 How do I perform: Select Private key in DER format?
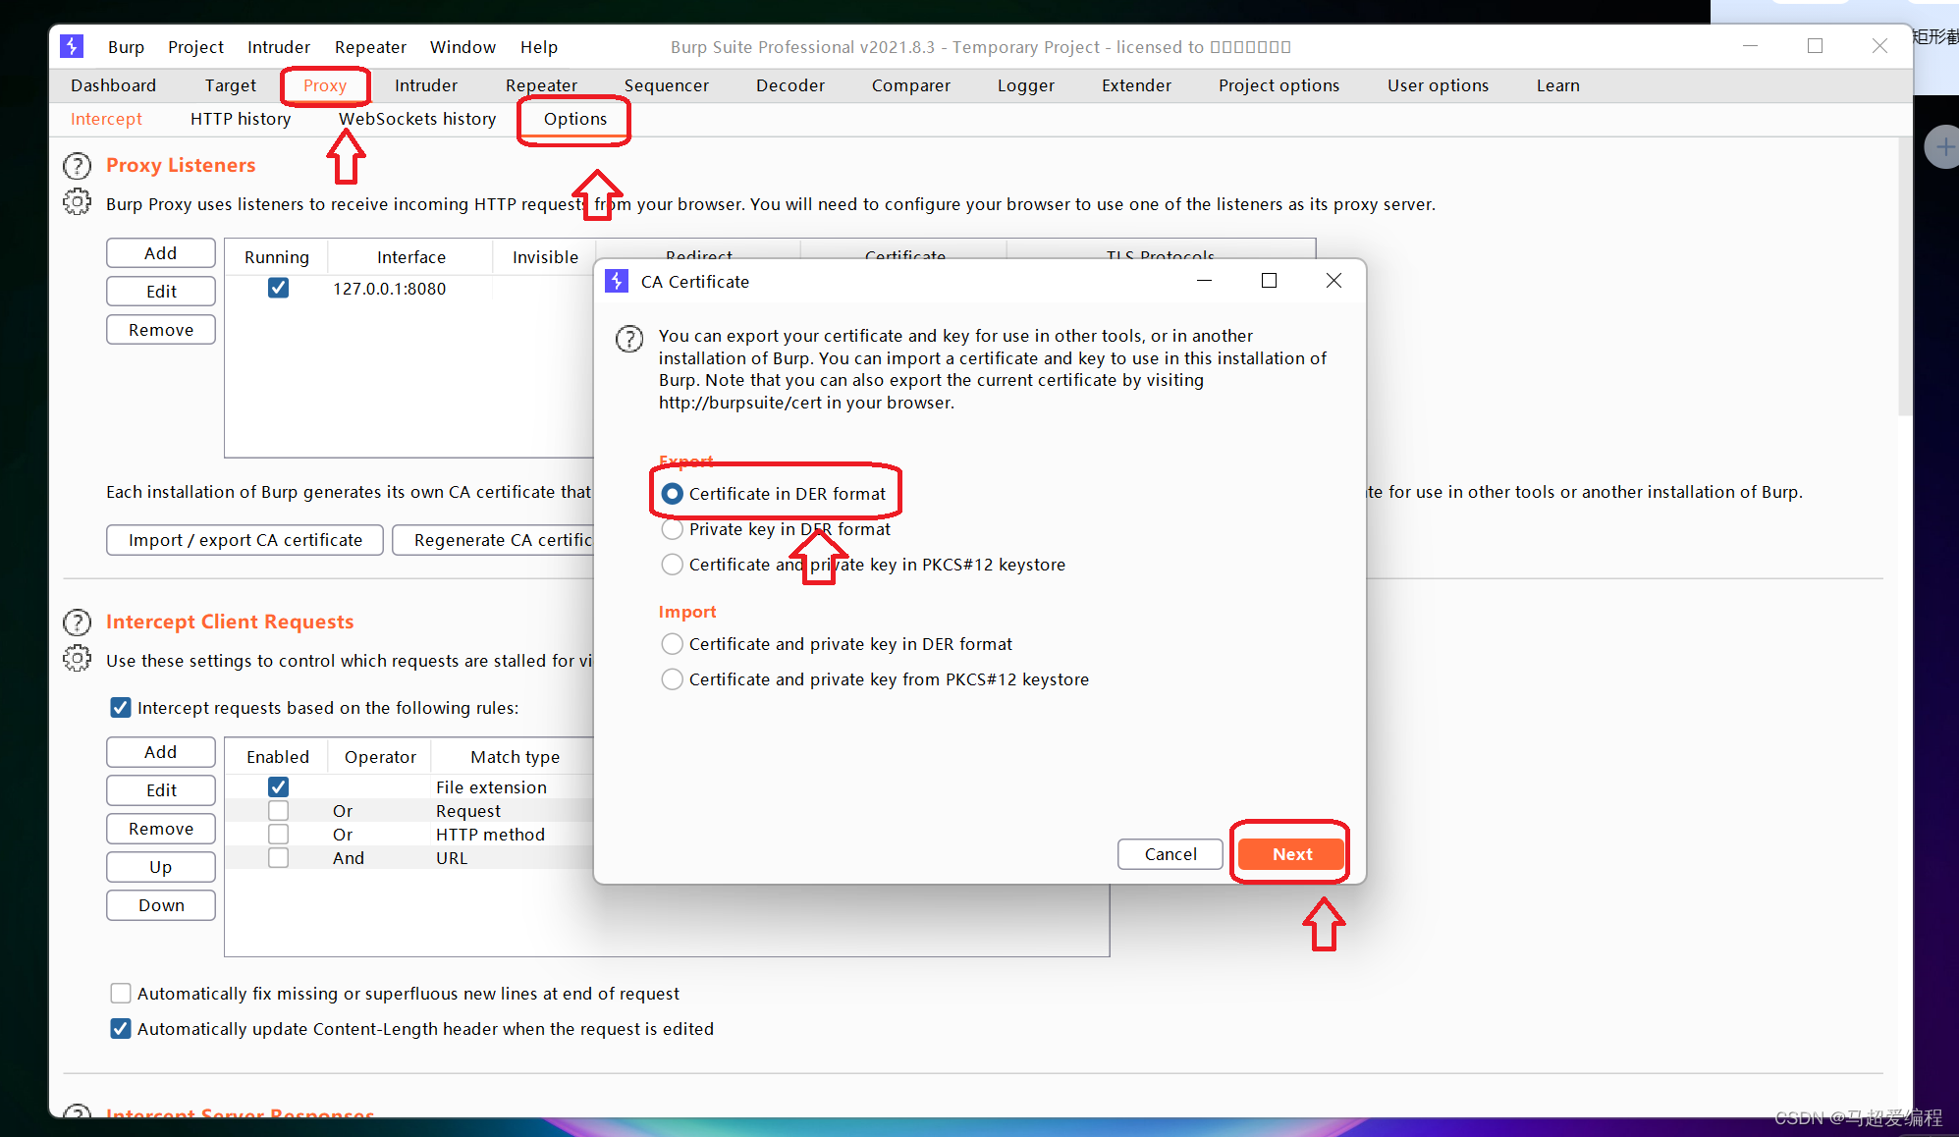pos(673,529)
